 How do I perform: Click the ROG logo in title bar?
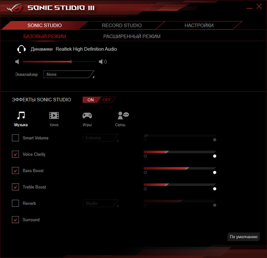(x=14, y=8)
